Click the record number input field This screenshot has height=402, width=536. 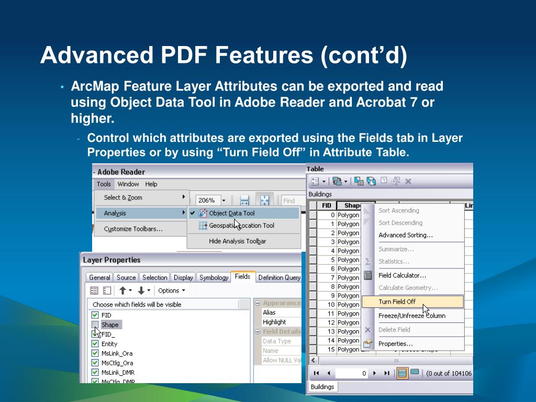(x=352, y=373)
